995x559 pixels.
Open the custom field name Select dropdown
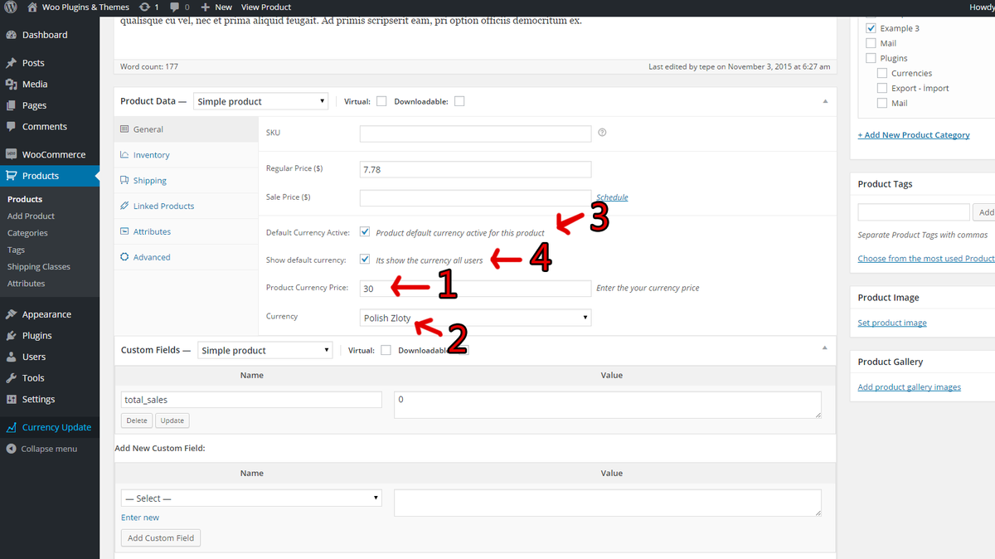pos(251,498)
